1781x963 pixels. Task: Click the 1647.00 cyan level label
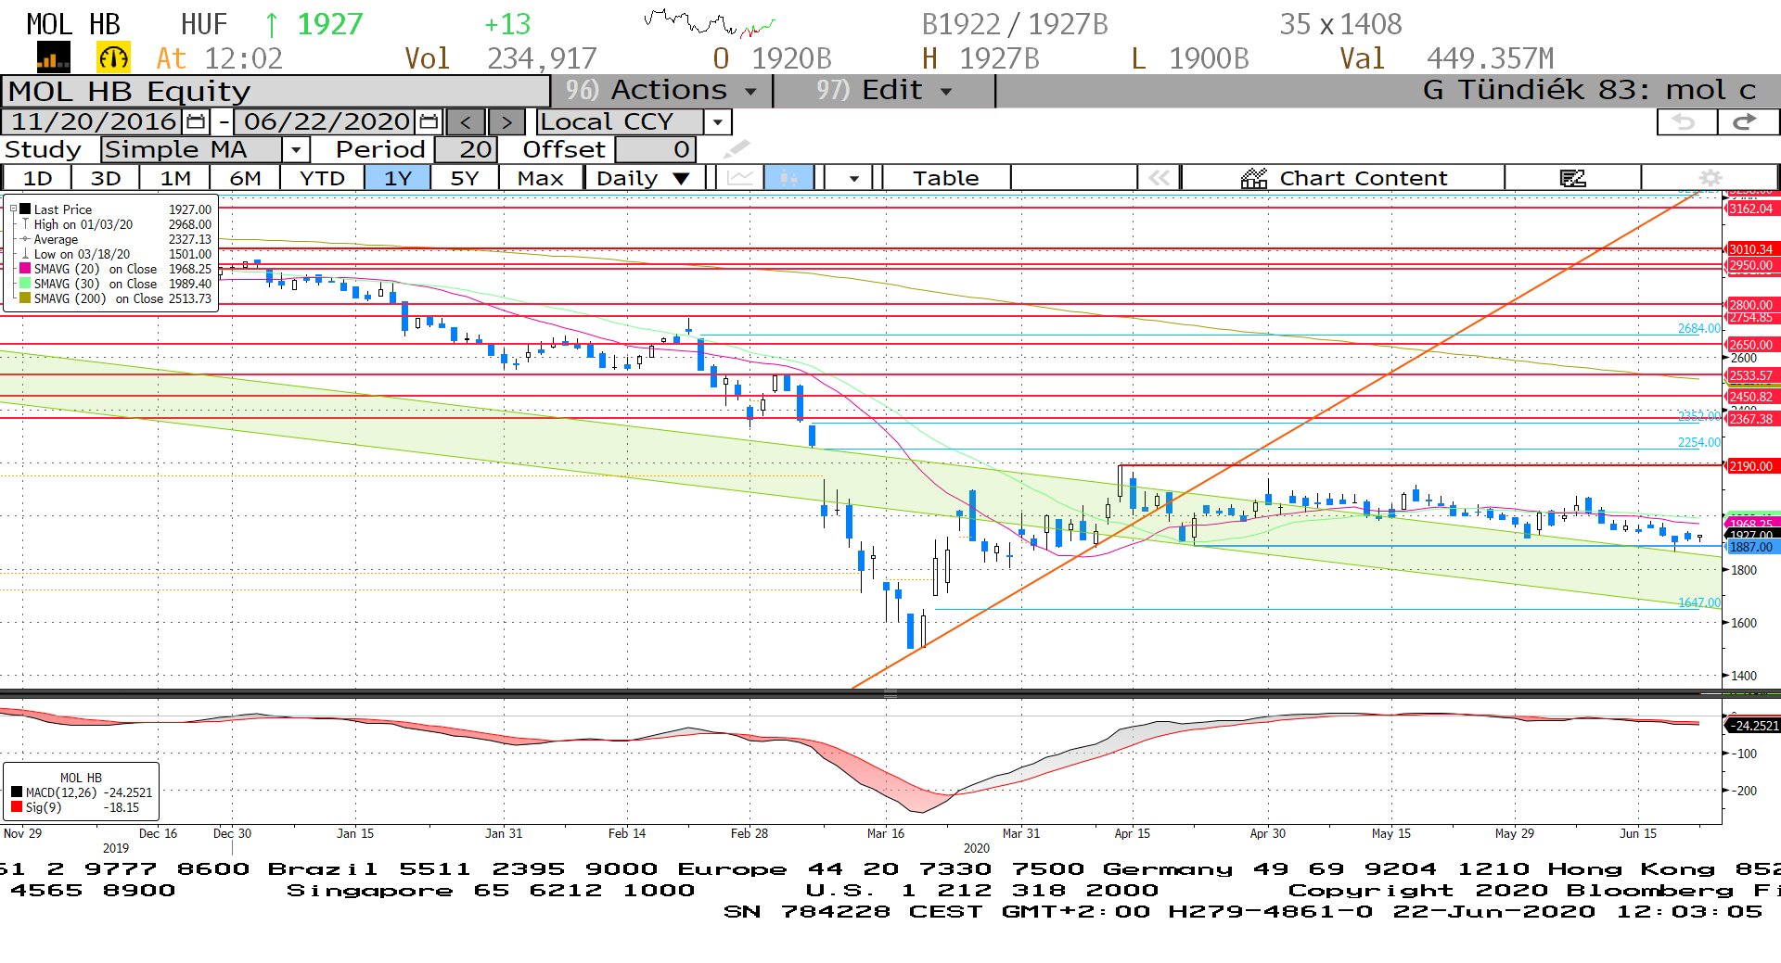(x=1698, y=602)
